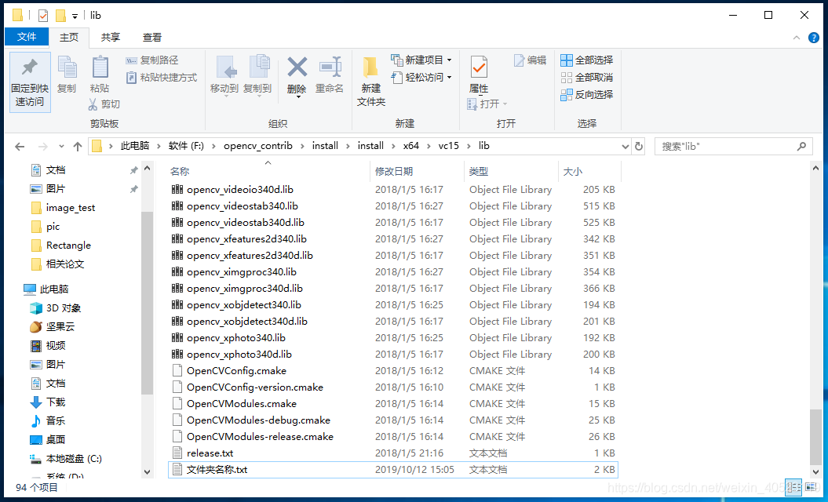Click the search "lib" box
The height and width of the screenshot is (502, 828).
pyautogui.click(x=733, y=146)
